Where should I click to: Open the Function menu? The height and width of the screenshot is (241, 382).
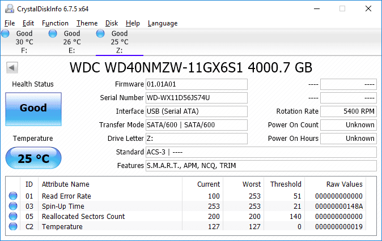click(55, 23)
